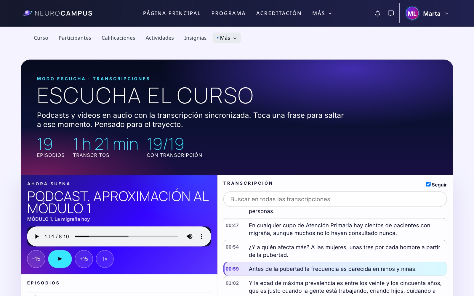Open the ACREDITACIÓN menu item
Screen dimensions: 474x296
click(279, 13)
